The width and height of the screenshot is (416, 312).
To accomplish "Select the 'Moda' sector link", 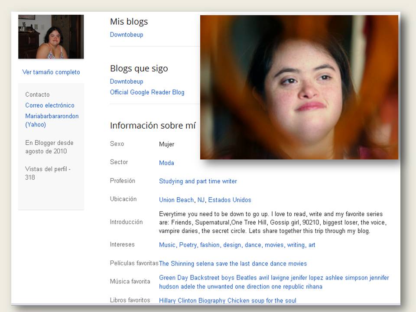I will pyautogui.click(x=166, y=163).
